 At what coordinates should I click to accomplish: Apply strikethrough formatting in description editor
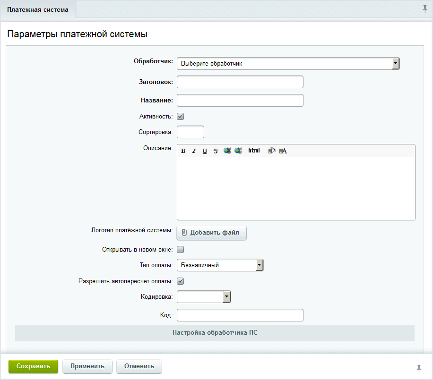pyautogui.click(x=216, y=151)
